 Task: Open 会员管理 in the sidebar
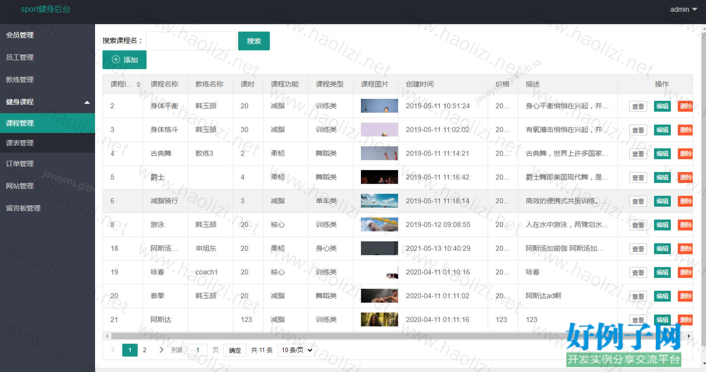pos(20,35)
